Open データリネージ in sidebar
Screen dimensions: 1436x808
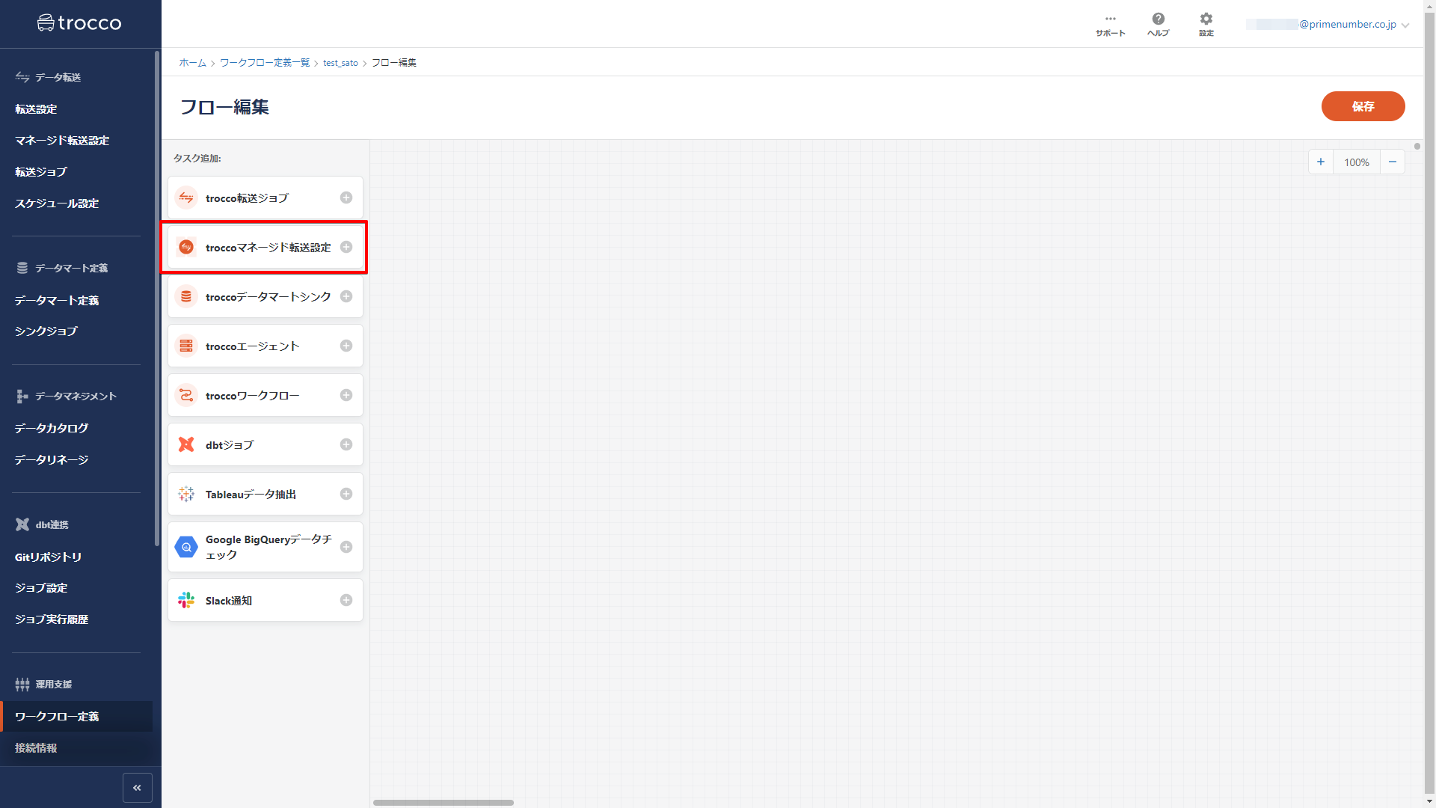click(x=52, y=460)
